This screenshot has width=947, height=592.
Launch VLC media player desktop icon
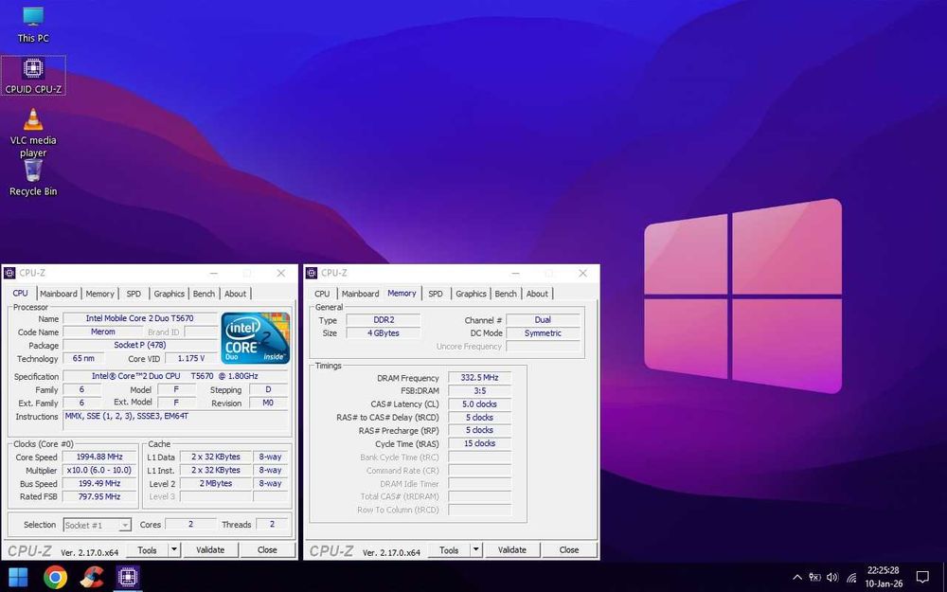[33, 133]
